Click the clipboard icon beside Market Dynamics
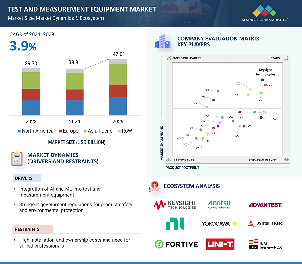 click(x=17, y=159)
